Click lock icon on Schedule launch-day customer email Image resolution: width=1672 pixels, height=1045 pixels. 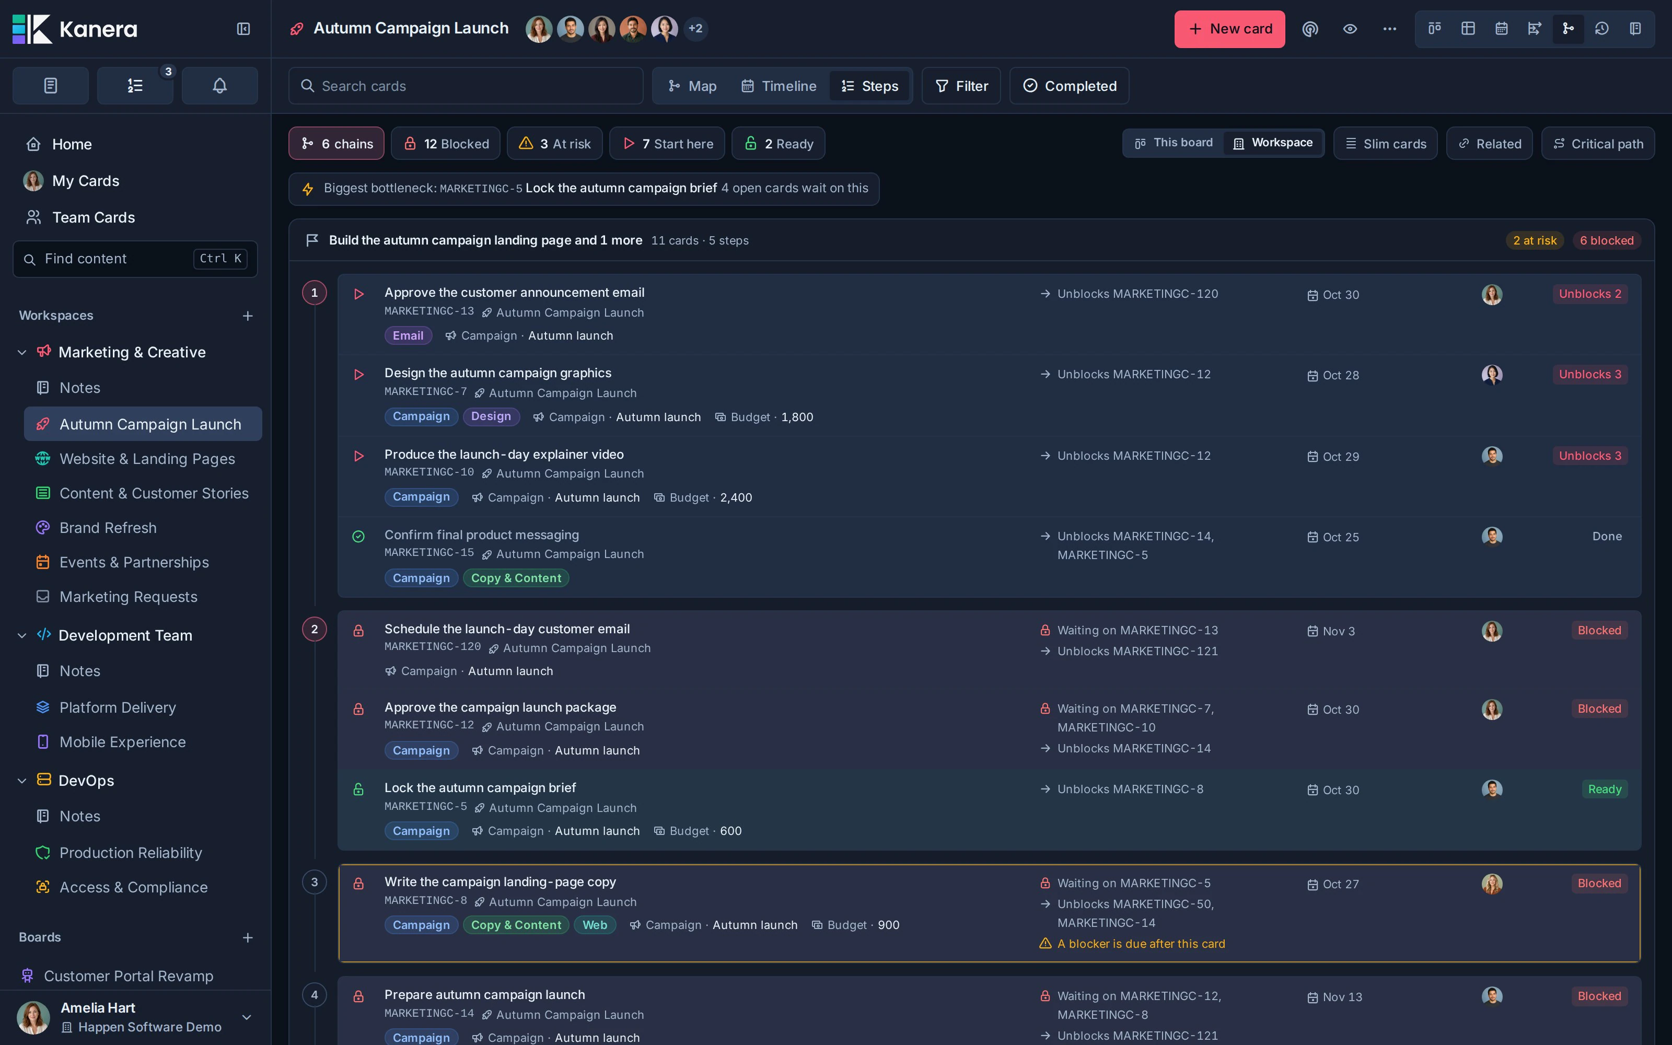coord(358,631)
